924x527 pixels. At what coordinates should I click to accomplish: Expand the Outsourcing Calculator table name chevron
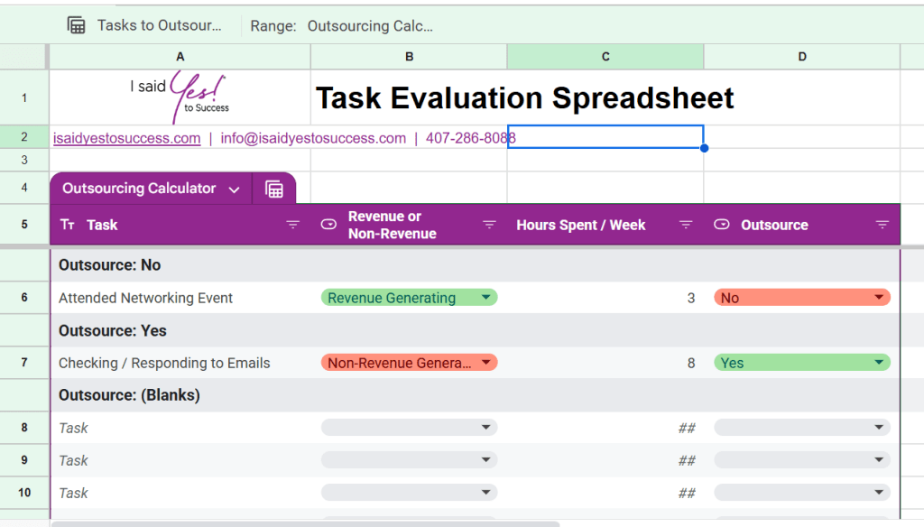(235, 190)
